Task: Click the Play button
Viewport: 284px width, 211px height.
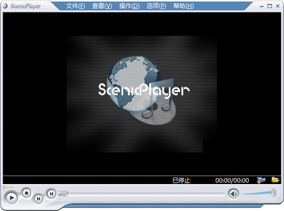Action: coord(12,198)
